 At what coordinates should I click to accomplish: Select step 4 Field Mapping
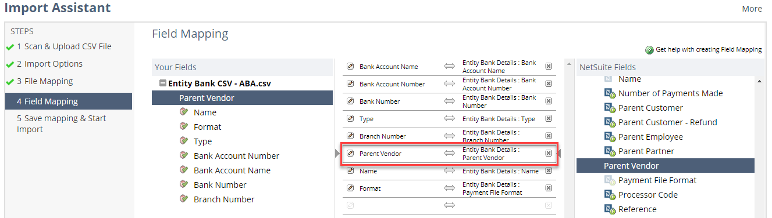click(x=69, y=101)
